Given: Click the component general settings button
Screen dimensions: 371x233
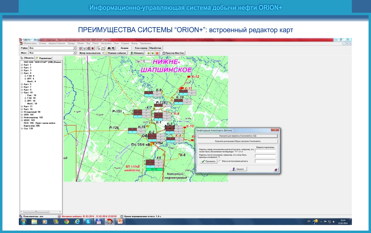Looking at the screenshot, I should click(238, 141).
